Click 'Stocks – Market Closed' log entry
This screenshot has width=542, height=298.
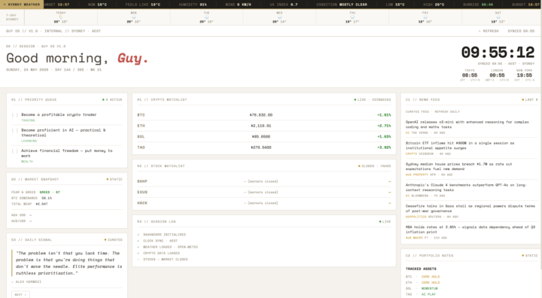pyautogui.click(x=165, y=260)
